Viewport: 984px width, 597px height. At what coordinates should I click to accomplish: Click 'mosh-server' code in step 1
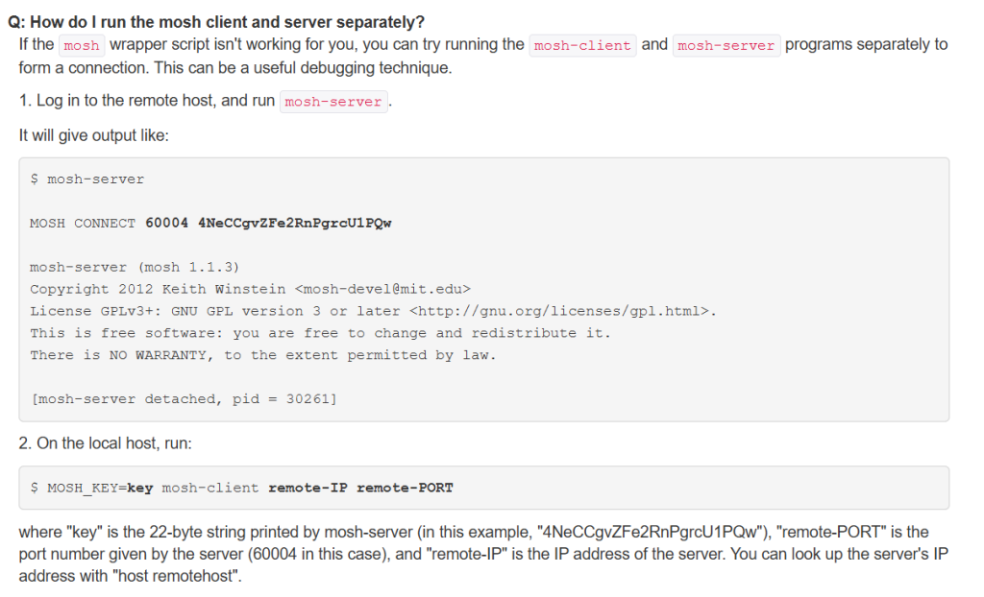333,102
